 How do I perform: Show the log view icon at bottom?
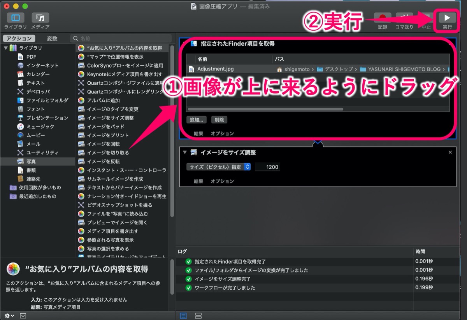tap(184, 315)
